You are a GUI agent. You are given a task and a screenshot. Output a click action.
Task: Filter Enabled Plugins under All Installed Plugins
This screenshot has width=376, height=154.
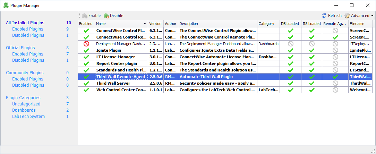click(x=28, y=29)
